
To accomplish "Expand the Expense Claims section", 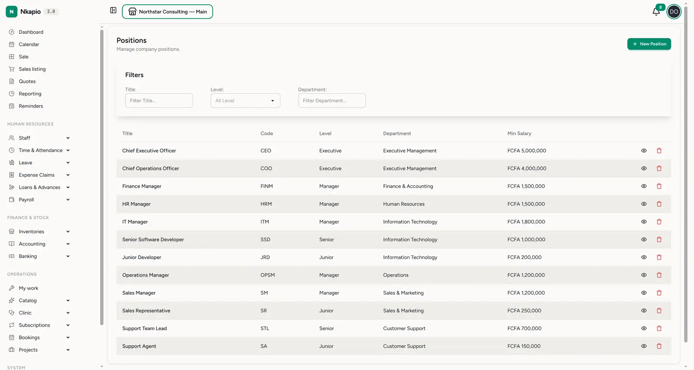I will coord(39,175).
